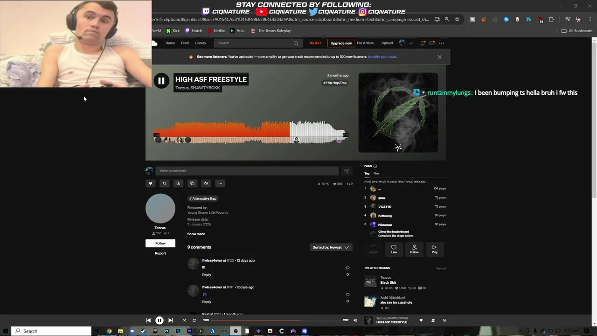Click the Play step in the leaderboard steps

click(x=434, y=249)
